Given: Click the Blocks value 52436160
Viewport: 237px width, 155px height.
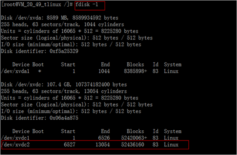Looking at the screenshot, I should coord(133,145).
